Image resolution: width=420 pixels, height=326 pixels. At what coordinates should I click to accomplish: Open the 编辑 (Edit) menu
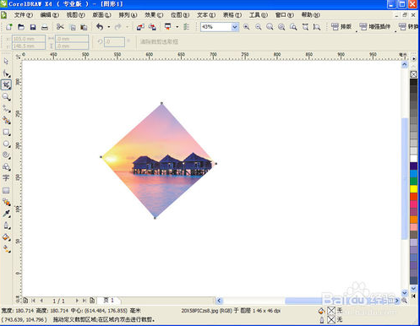point(49,15)
